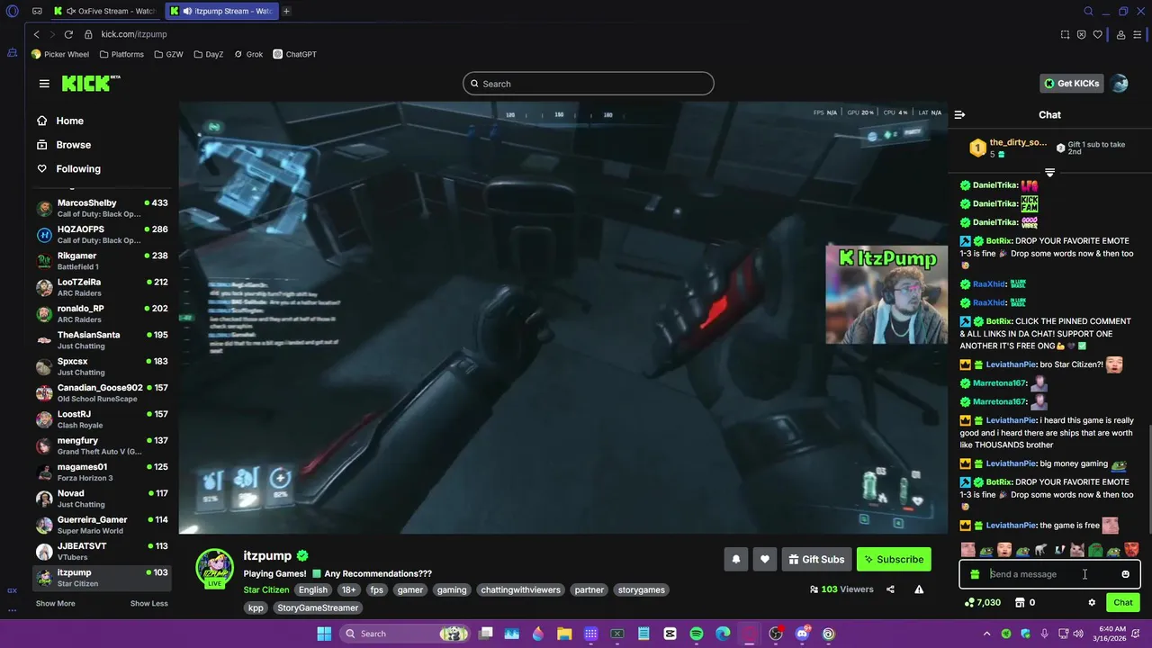Select the StoryGameStreamer tag
This screenshot has width=1152, height=648.
tap(318, 608)
